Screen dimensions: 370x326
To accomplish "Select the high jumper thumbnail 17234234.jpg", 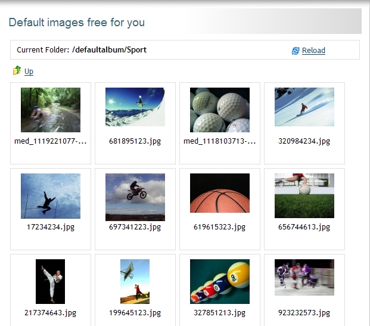I will [51, 196].
